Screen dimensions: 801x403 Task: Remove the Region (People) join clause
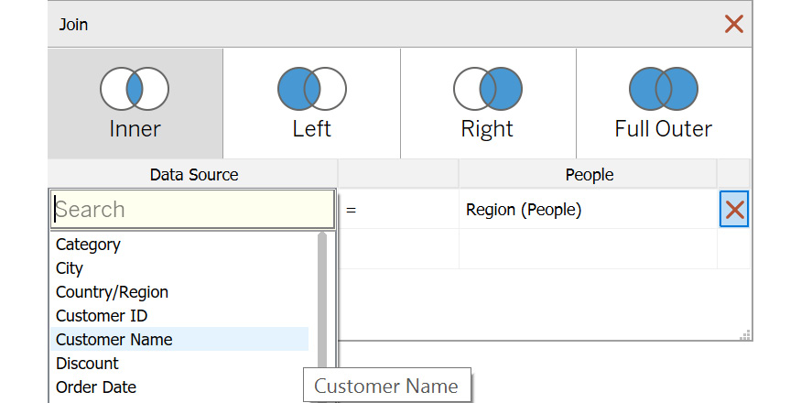click(x=734, y=209)
